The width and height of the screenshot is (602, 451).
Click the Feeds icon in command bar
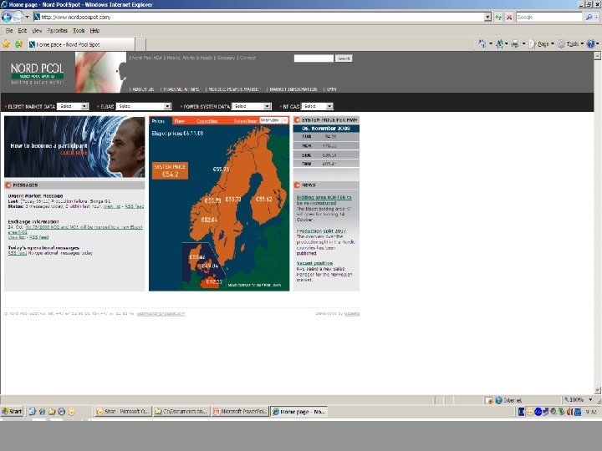[499, 44]
